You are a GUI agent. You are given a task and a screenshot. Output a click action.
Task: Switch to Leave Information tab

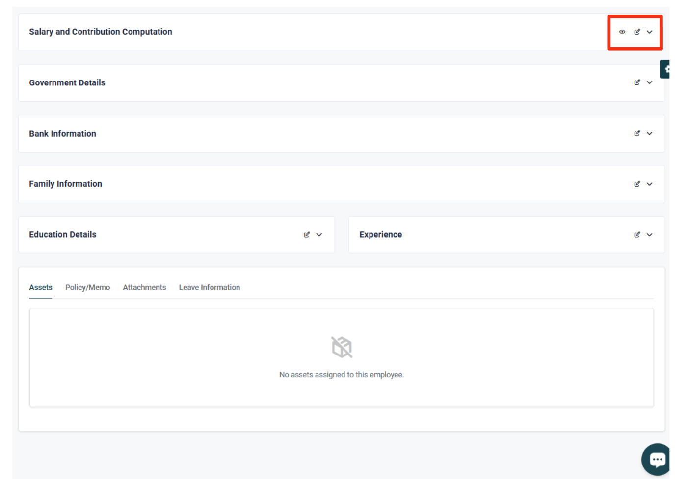[x=210, y=287]
